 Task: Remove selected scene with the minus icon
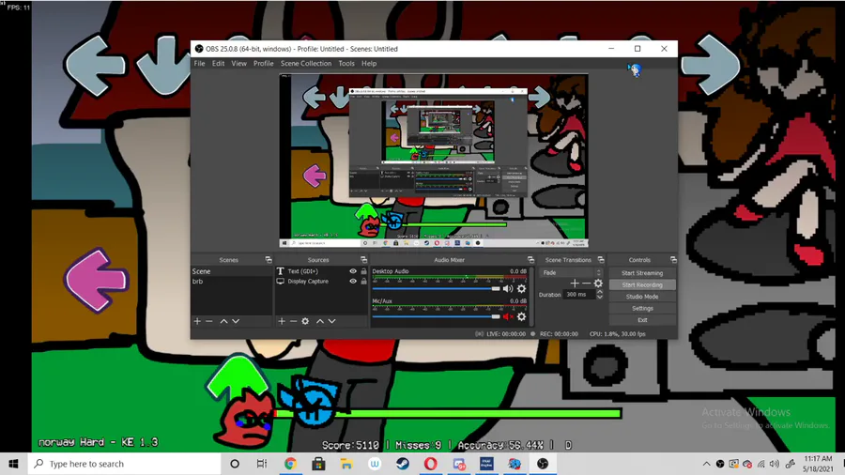[209, 321]
